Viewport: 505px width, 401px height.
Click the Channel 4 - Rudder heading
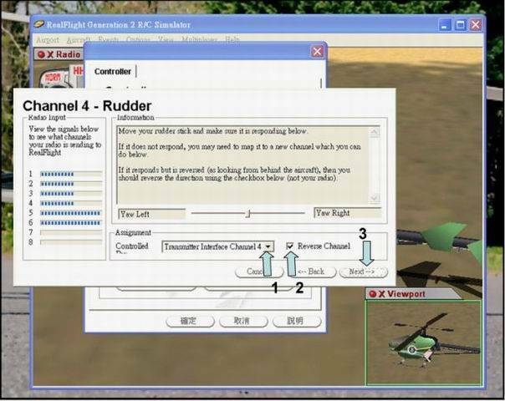87,106
